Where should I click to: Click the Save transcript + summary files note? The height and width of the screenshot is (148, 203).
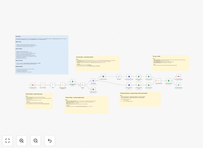[x=140, y=99]
